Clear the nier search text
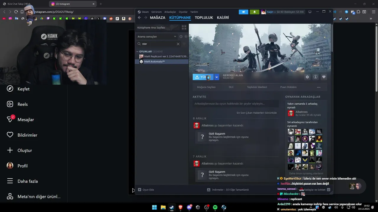The height and width of the screenshot is (212, 378). point(178,44)
